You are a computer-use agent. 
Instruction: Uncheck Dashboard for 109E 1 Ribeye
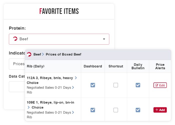point(93,110)
